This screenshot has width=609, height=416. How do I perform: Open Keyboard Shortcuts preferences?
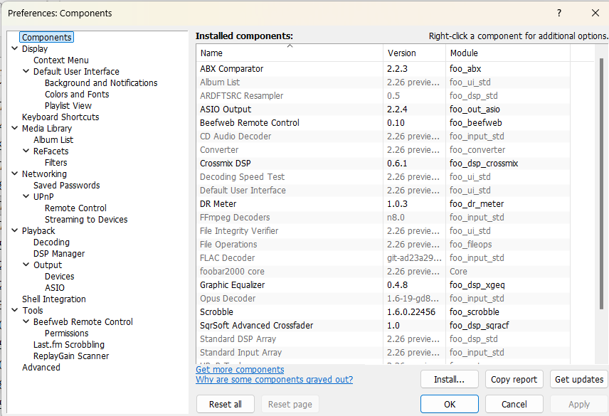pyautogui.click(x=60, y=117)
